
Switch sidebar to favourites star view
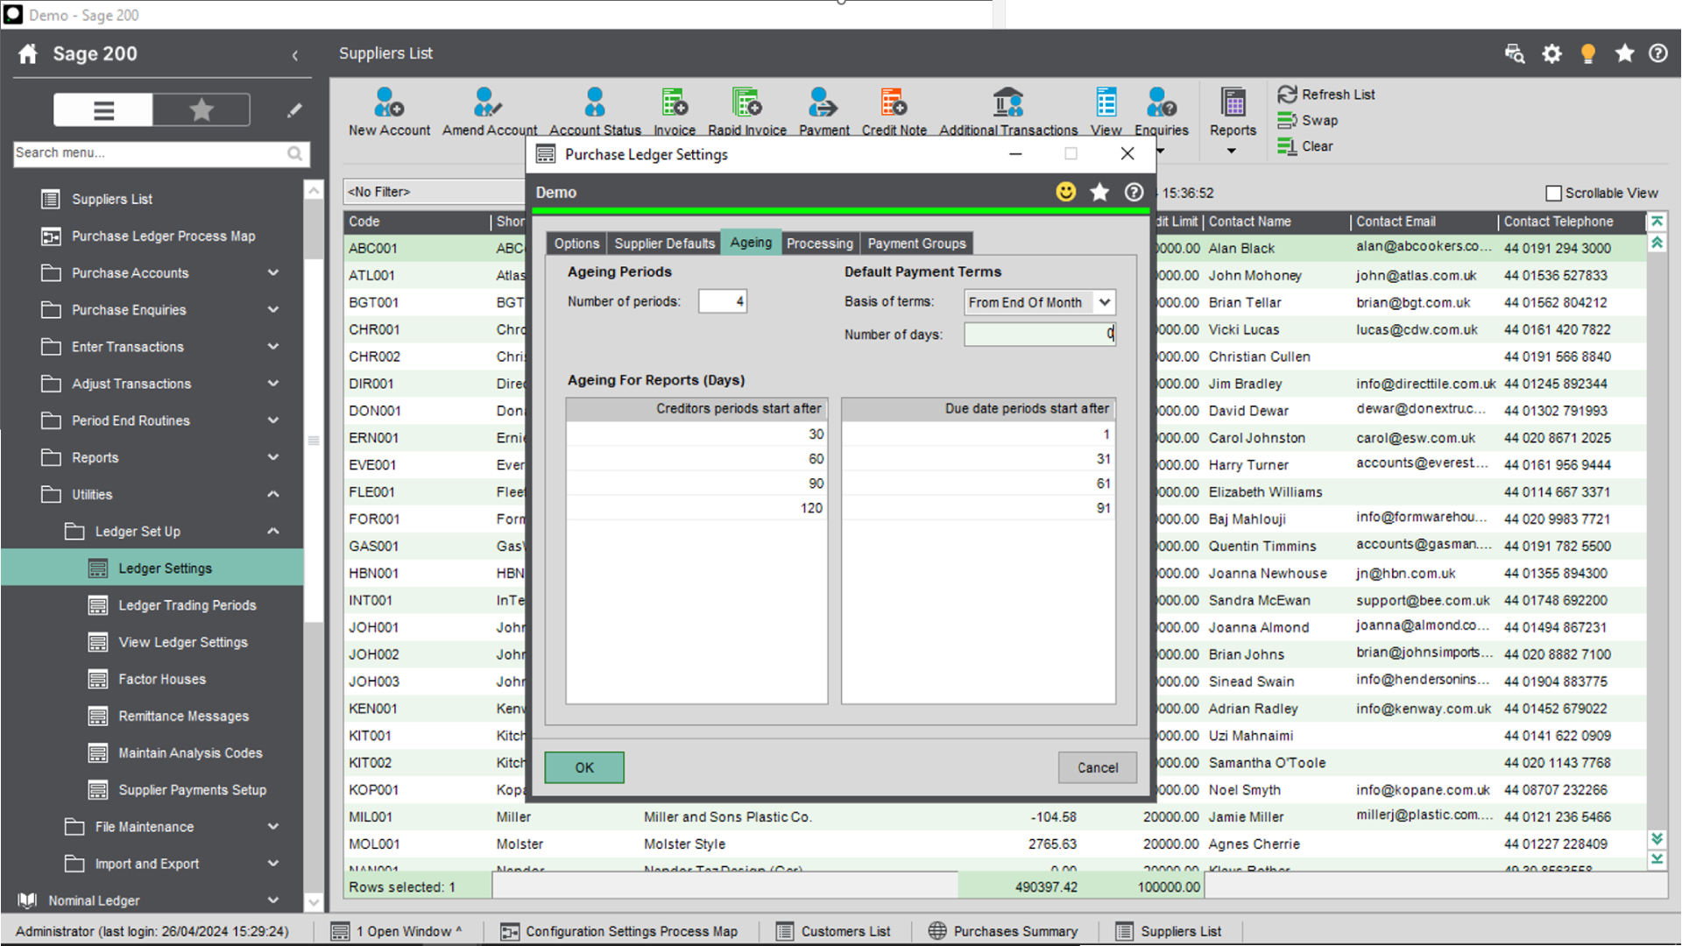point(201,110)
